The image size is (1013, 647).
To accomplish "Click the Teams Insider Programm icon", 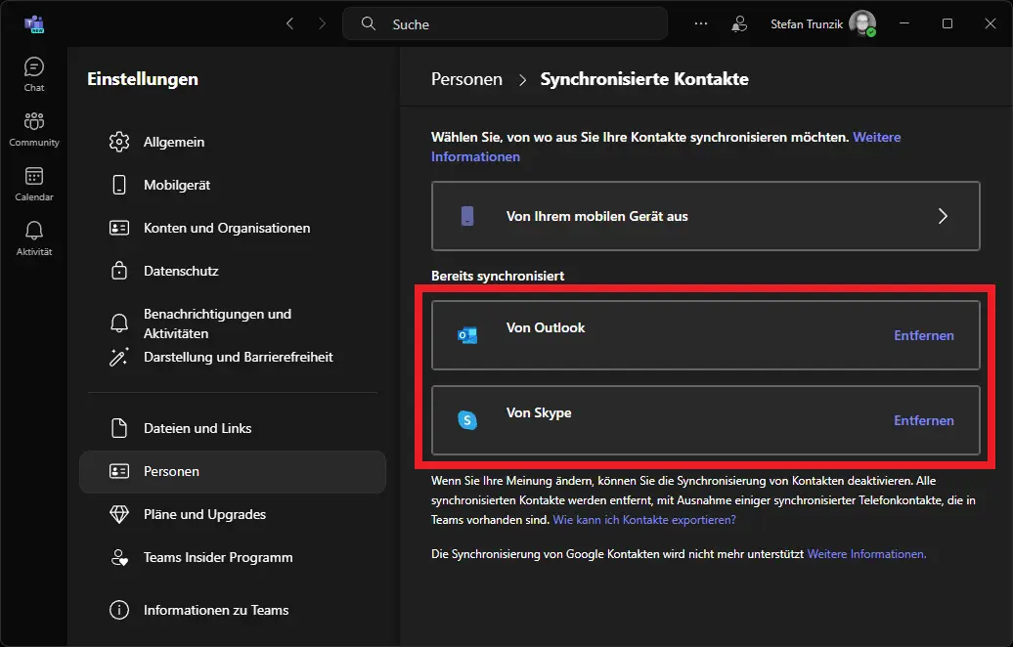I will click(x=119, y=557).
